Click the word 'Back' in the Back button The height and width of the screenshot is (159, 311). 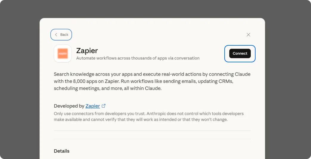[x=64, y=35]
